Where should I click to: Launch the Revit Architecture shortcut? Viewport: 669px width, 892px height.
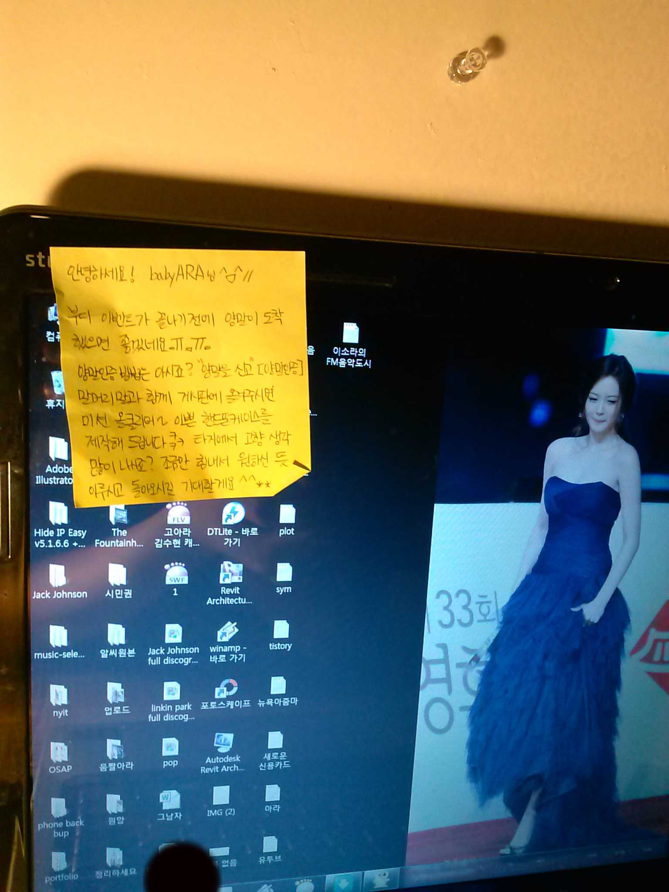coord(230,583)
